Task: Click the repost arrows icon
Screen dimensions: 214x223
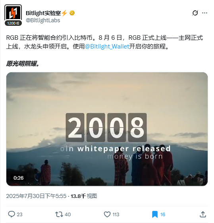Action: coord(59,215)
